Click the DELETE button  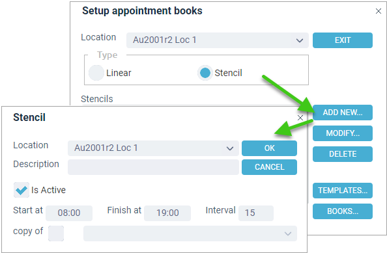pos(343,154)
